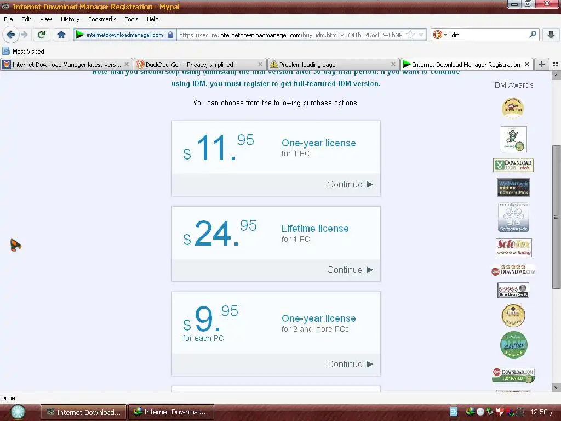Click inside the URL address field
The width and height of the screenshot is (561, 421).
click(290, 35)
